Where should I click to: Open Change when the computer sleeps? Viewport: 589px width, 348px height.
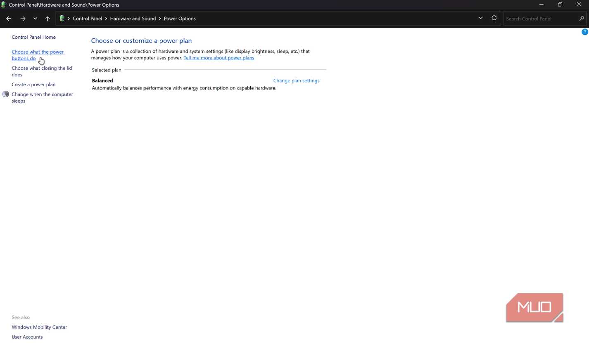click(x=42, y=98)
